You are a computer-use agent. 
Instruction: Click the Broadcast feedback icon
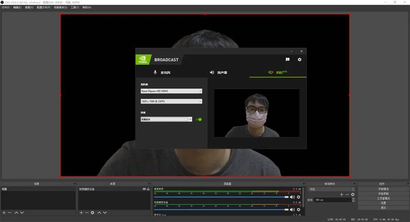point(287,60)
